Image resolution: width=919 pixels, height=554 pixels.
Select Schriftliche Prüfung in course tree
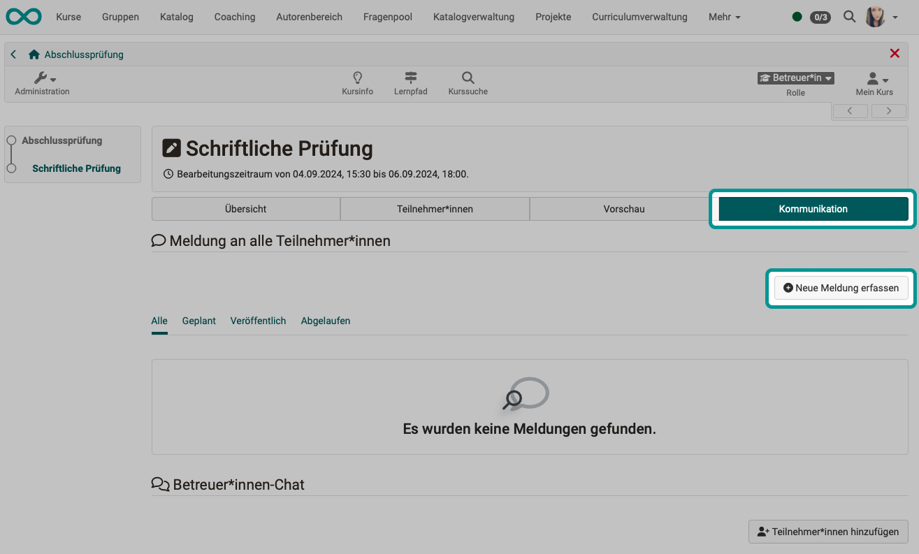(76, 168)
